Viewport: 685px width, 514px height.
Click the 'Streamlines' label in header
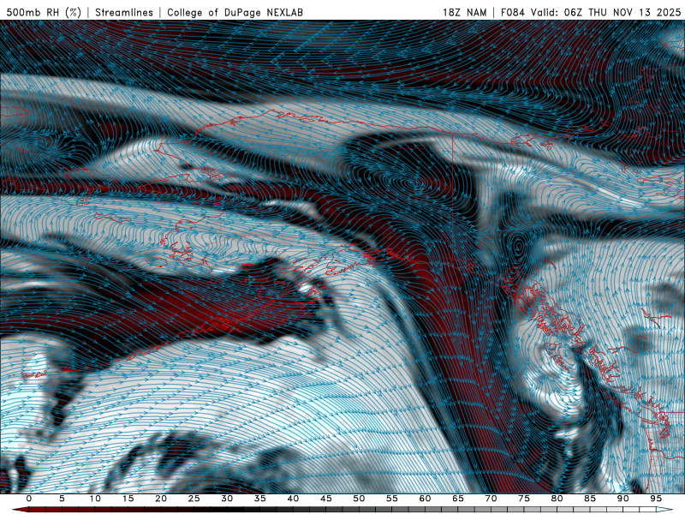pos(124,12)
